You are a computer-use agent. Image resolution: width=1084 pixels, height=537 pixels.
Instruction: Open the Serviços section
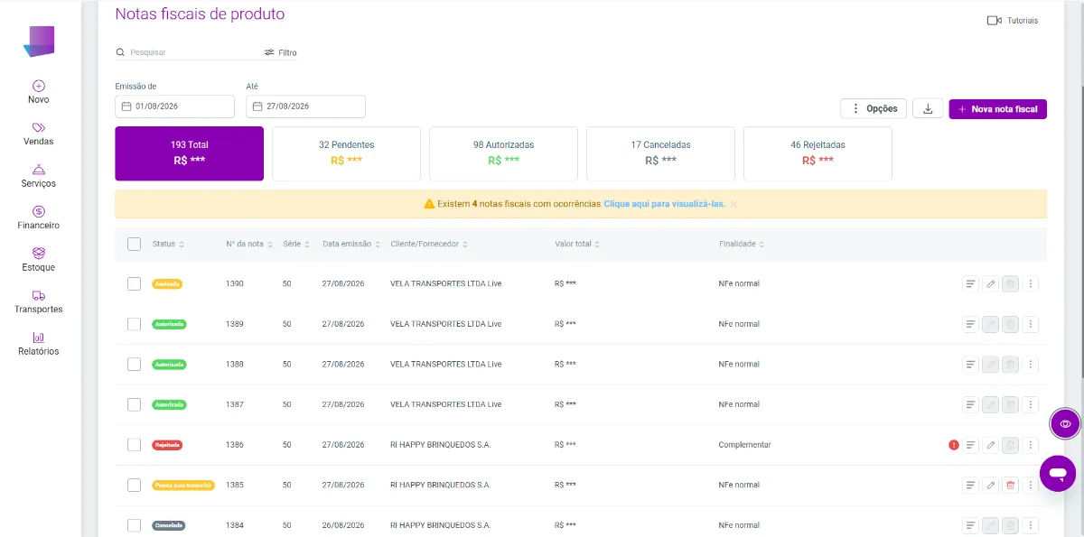tap(39, 176)
